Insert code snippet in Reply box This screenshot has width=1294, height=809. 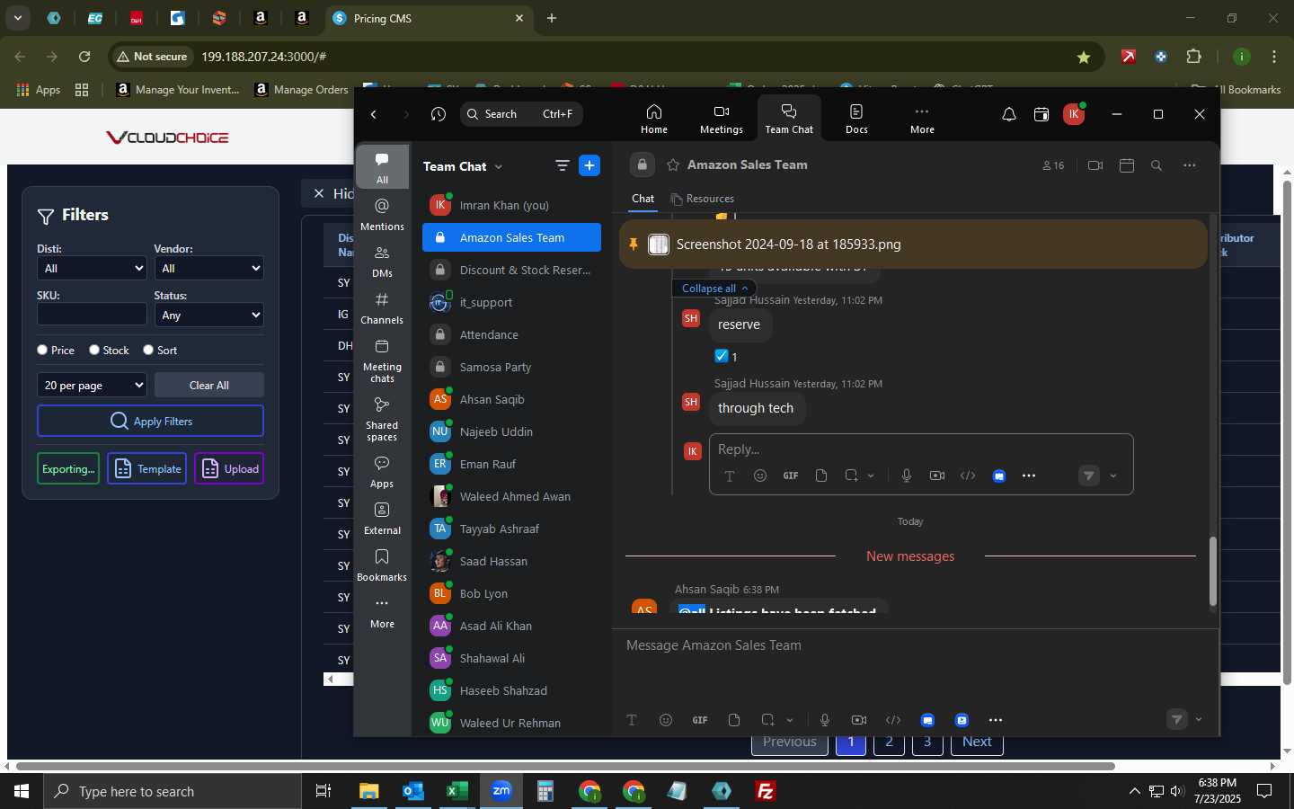point(968,476)
